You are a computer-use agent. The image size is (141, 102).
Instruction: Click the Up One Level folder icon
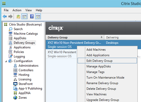click(18, 17)
